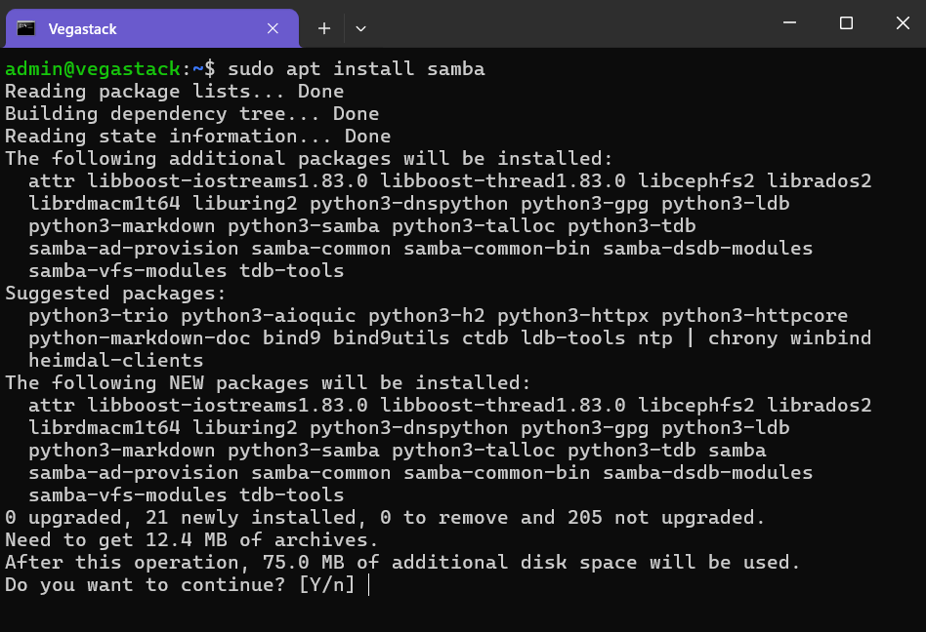Screen dimensions: 926x632
Task: Click the 75.0 MB disk space text
Action: pos(304,562)
